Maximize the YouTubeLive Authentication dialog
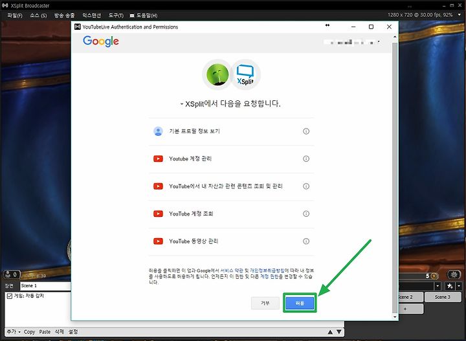The image size is (466, 341). coord(371,27)
